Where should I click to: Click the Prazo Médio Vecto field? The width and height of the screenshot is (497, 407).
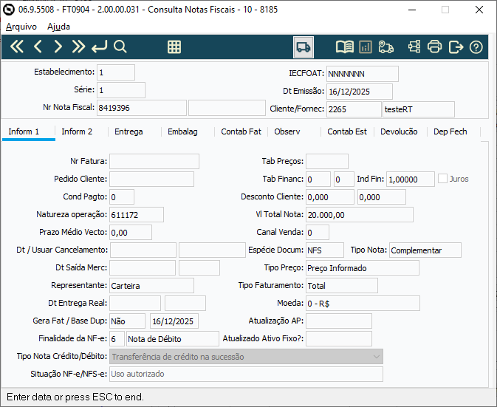tap(131, 233)
